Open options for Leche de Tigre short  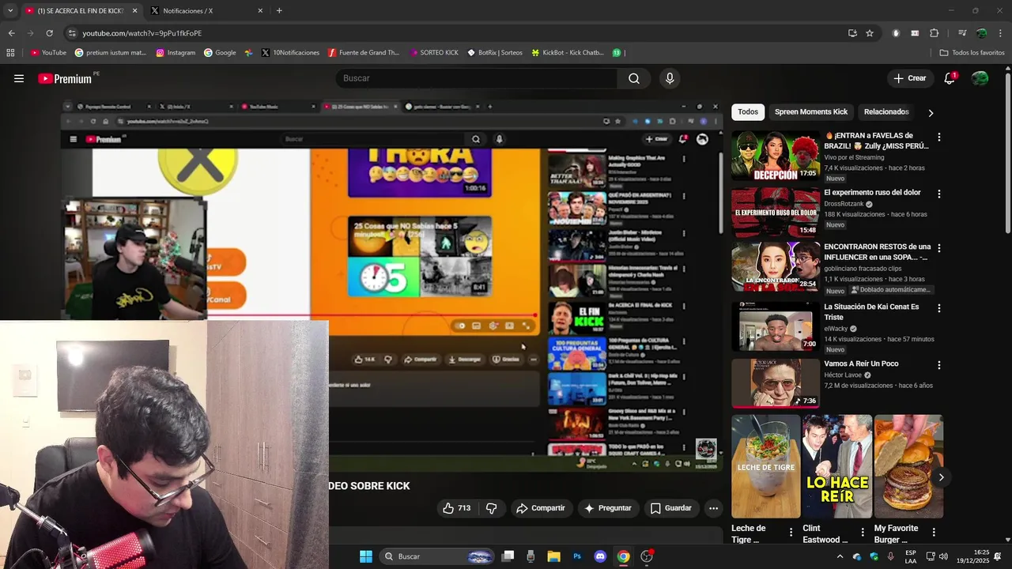(x=791, y=533)
